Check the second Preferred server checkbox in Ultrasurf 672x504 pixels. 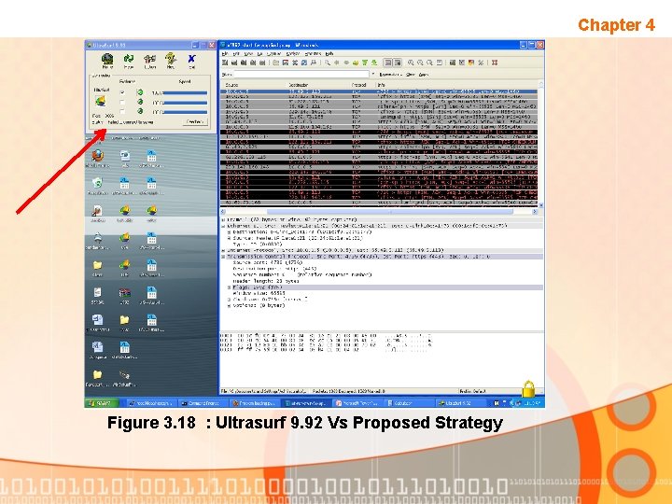pyautogui.click(x=122, y=102)
